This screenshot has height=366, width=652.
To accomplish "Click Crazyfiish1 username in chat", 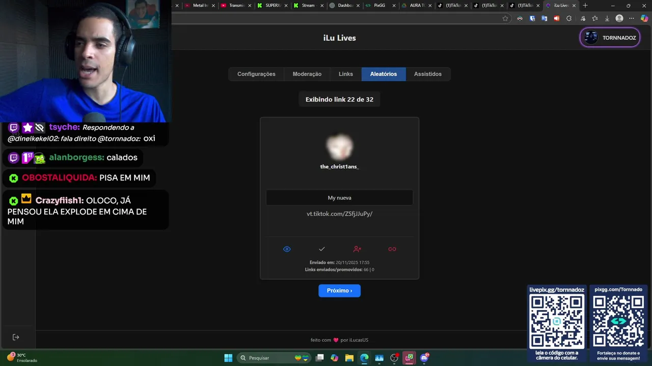I will (x=60, y=201).
